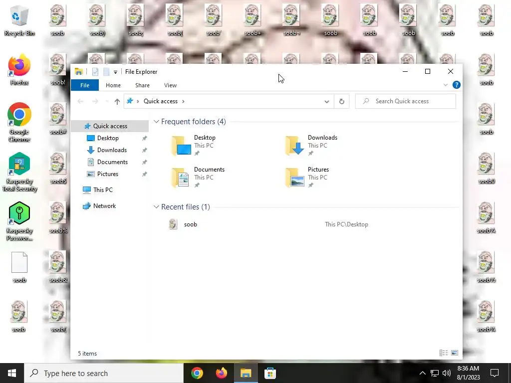This screenshot has width=511, height=383.
Task: Select the soob# desktop icon
Action: (x=58, y=119)
